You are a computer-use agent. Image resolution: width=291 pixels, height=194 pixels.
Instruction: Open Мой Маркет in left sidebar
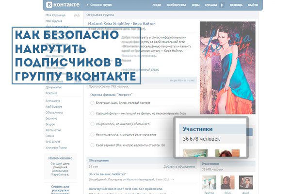(54, 107)
